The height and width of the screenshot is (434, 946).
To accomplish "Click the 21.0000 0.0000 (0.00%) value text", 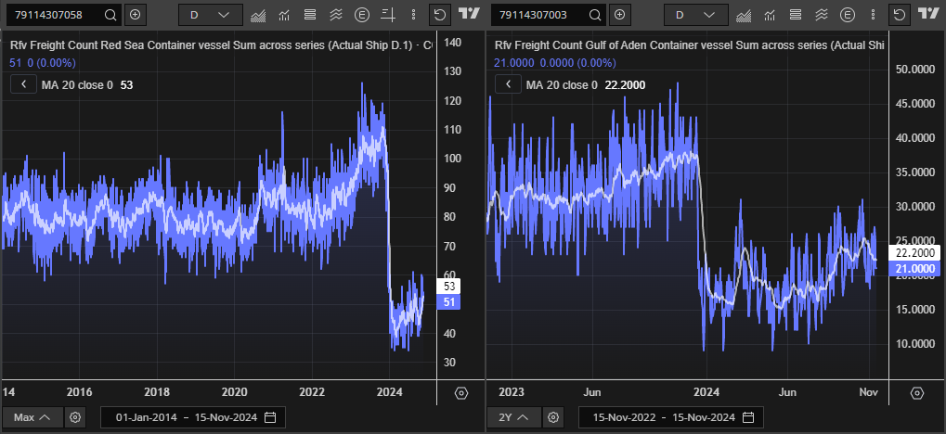I will point(555,63).
